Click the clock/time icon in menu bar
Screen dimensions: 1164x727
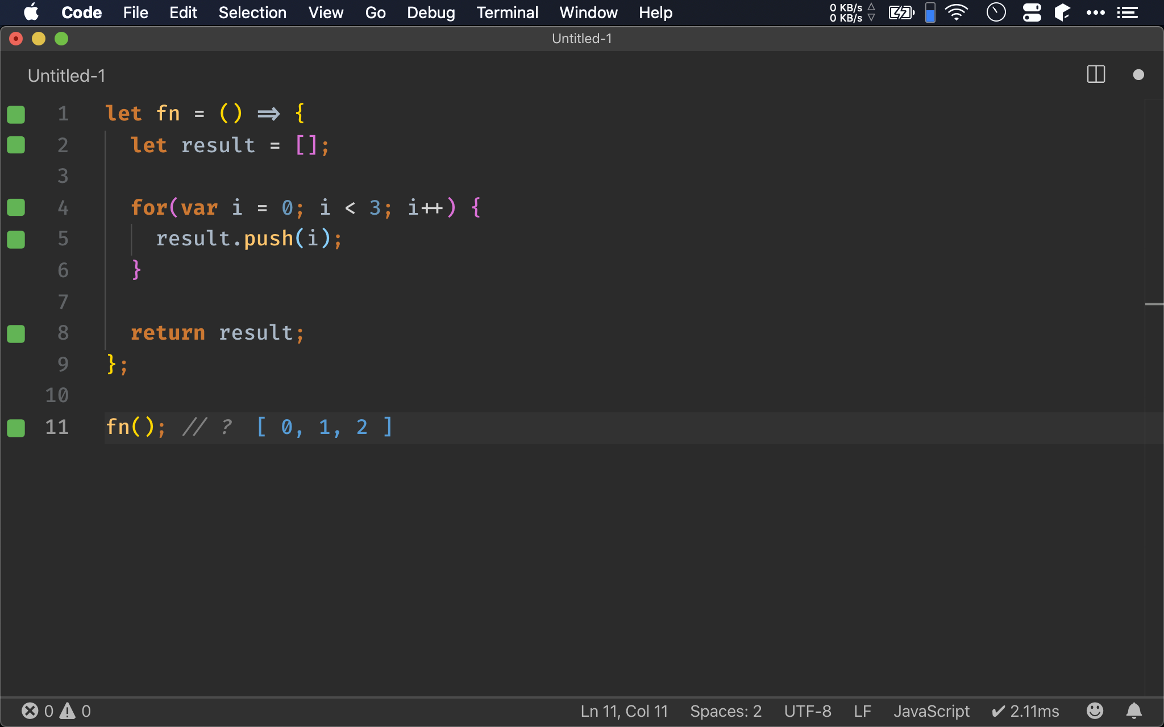996,12
